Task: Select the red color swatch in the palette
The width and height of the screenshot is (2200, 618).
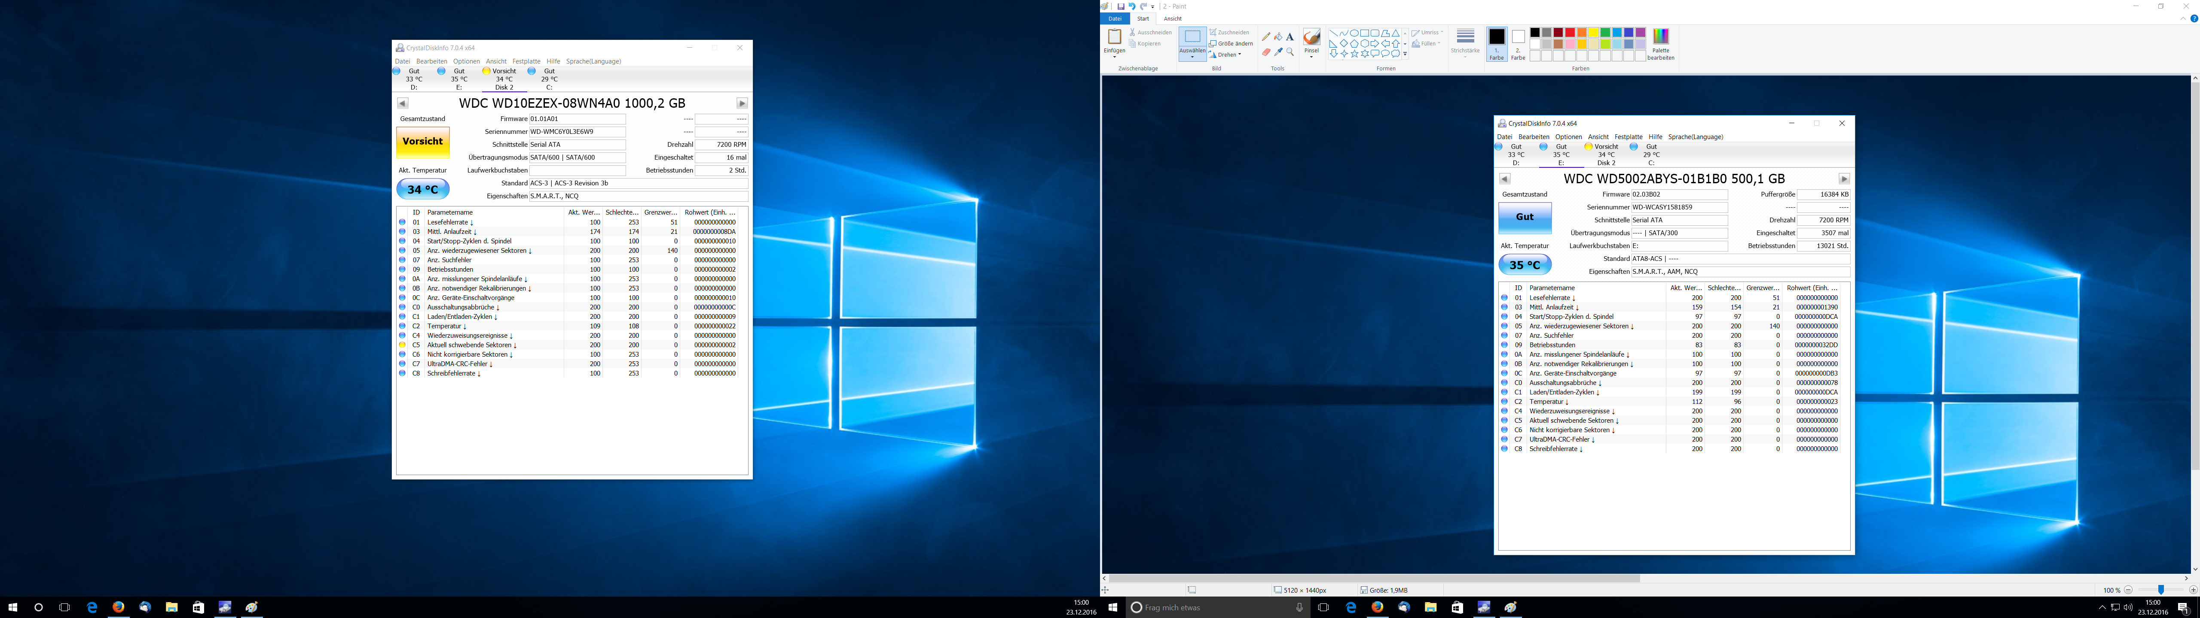Action: pyautogui.click(x=1570, y=33)
